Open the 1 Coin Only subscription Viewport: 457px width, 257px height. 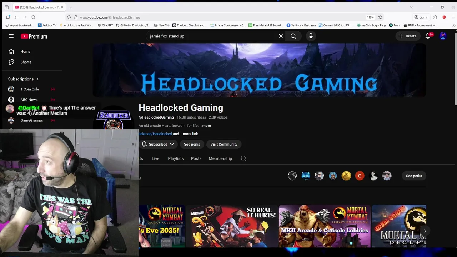pyautogui.click(x=30, y=89)
